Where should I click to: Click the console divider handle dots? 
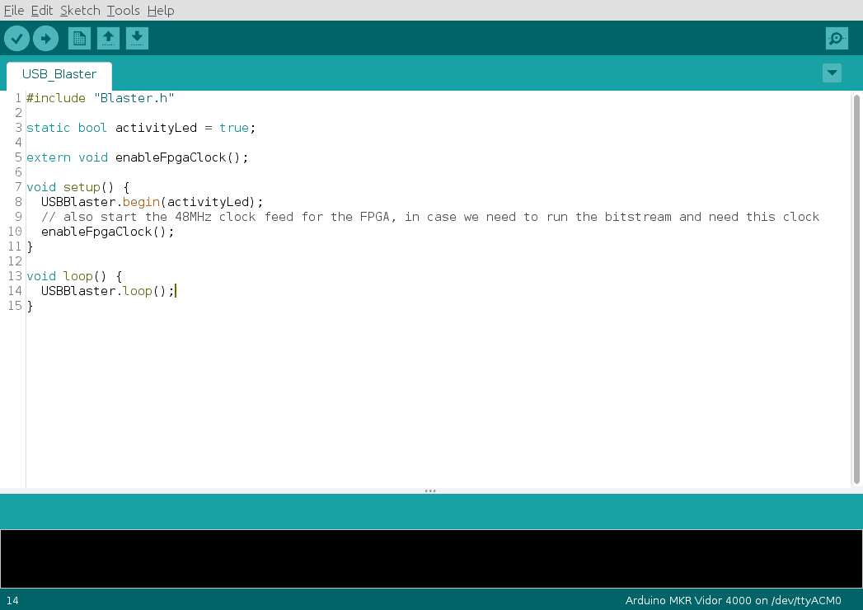430,491
